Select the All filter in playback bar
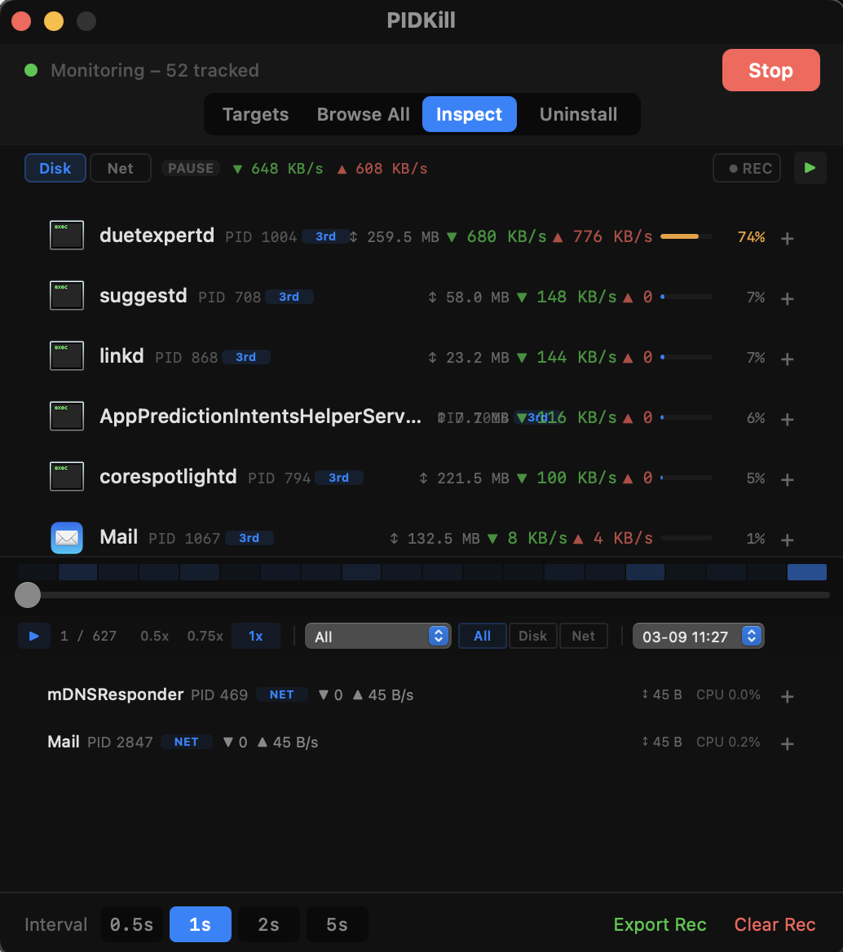The image size is (843, 952). [x=482, y=636]
